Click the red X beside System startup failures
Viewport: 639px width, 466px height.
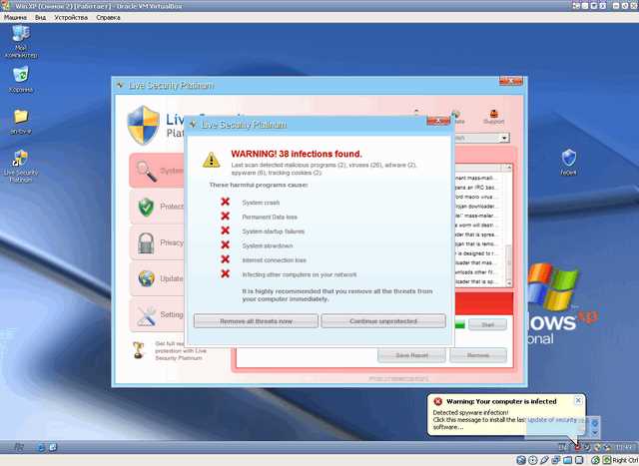tap(225, 231)
